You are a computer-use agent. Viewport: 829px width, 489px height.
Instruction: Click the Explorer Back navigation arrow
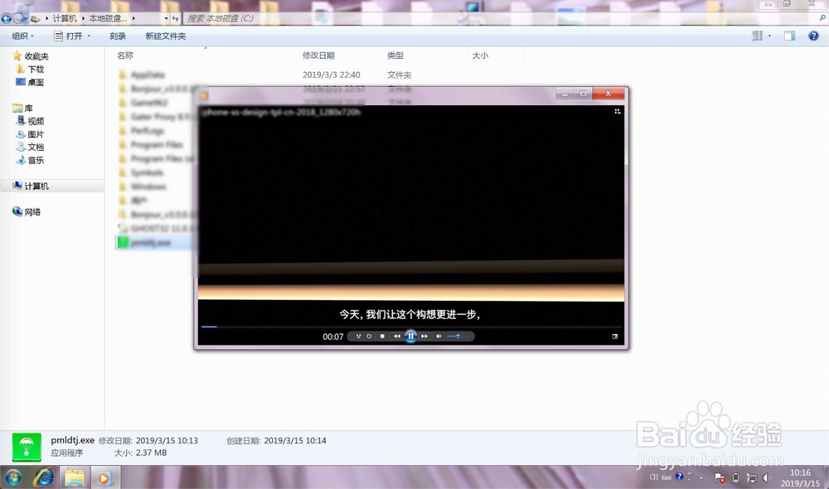pyautogui.click(x=7, y=18)
